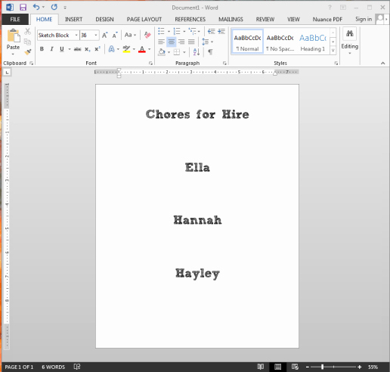Switch to the INSERT tab

73,20
